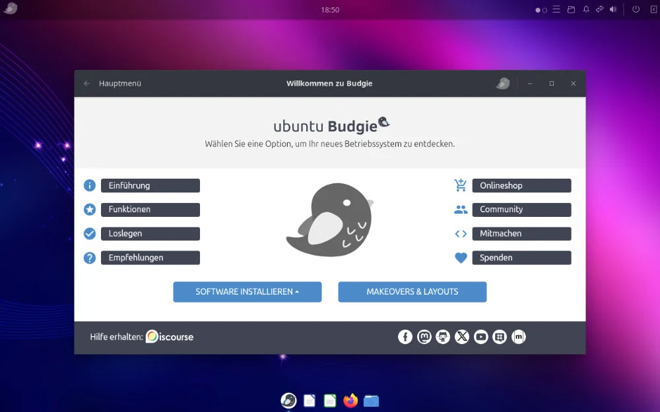Viewport: 660px width, 412px height.
Task: Open the Discourse help link
Action: click(170, 337)
